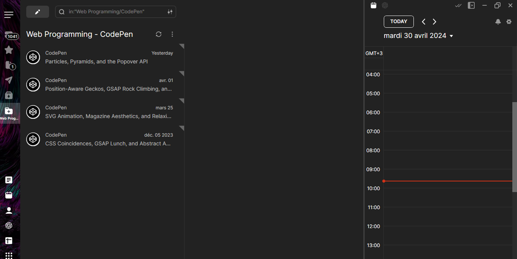
Task: Open search filter options in search bar
Action: (170, 12)
